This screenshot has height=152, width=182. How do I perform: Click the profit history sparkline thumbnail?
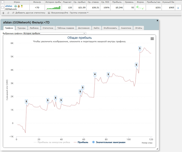tap(53, 8)
